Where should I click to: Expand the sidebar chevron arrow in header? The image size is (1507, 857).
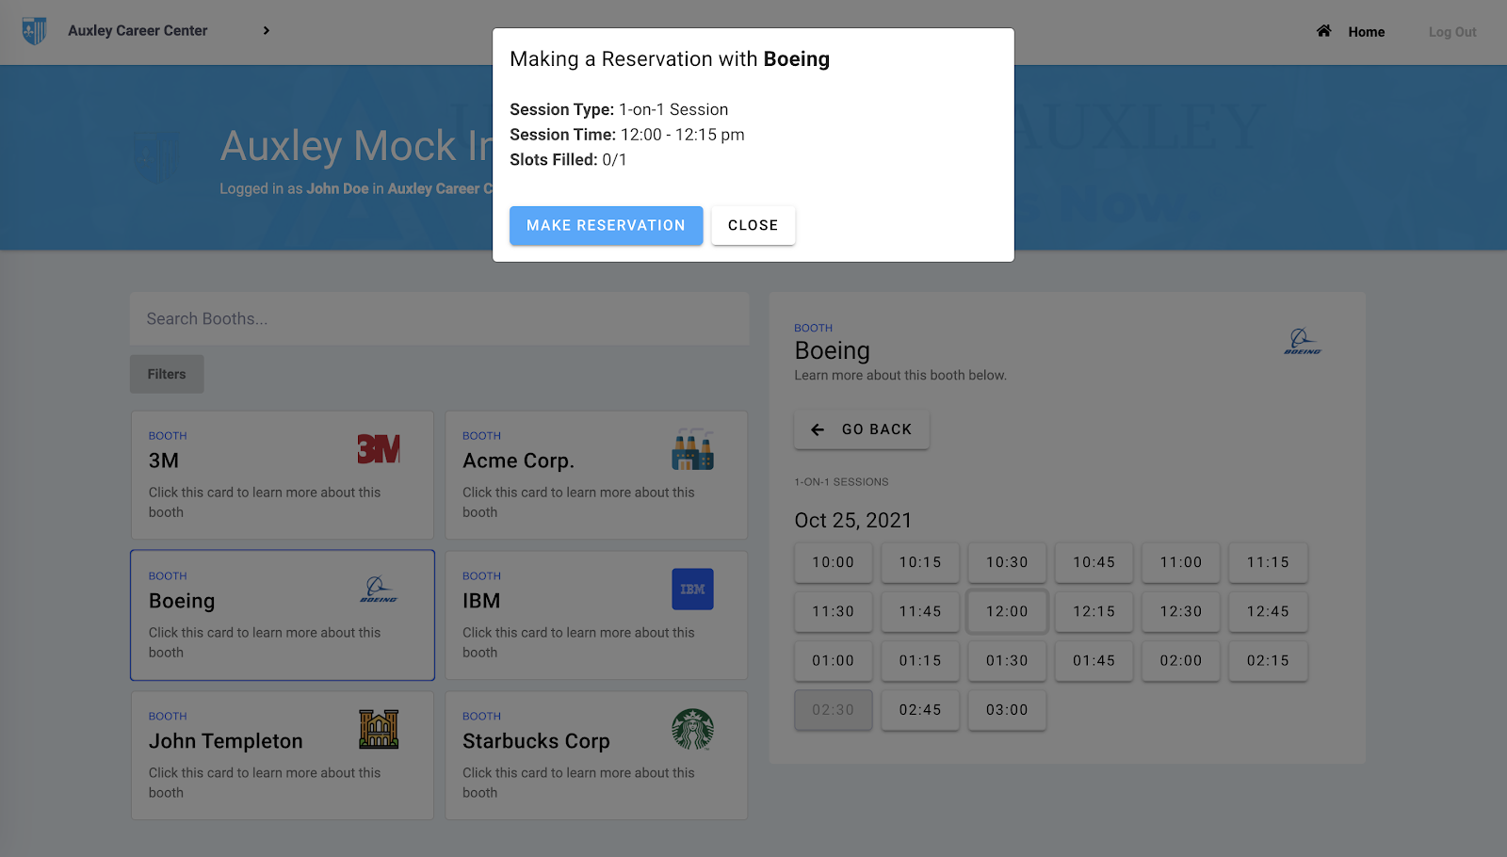[x=267, y=31]
